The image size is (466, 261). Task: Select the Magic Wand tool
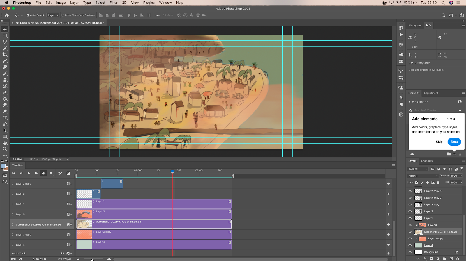pyautogui.click(x=5, y=48)
